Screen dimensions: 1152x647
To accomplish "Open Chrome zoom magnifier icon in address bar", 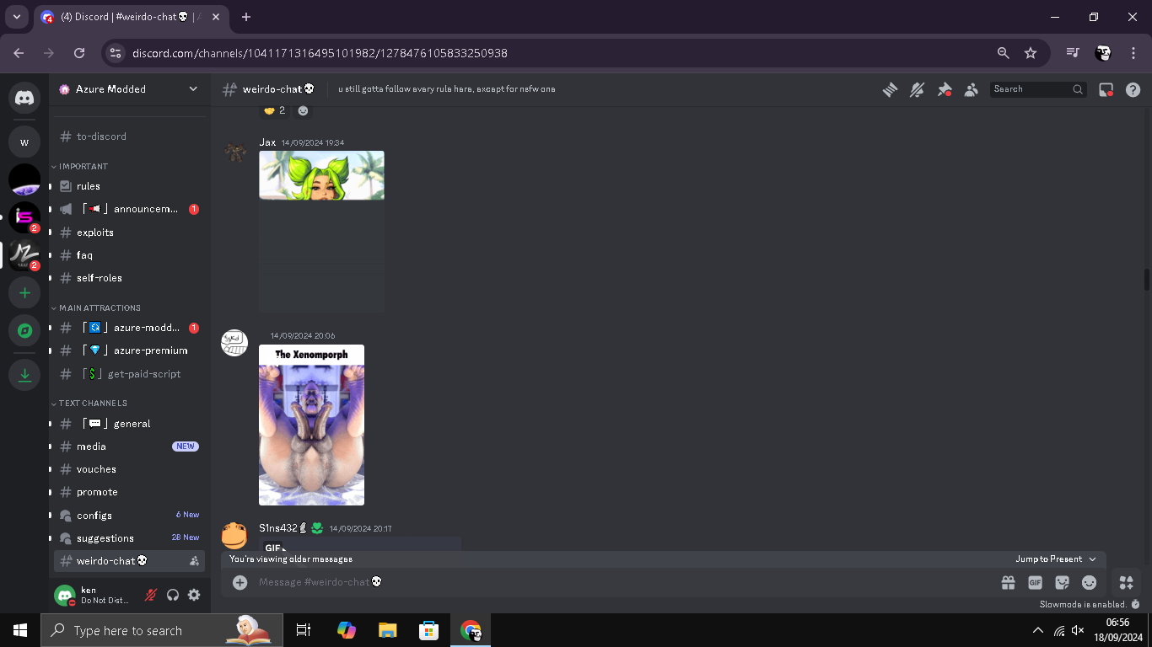I will point(1004,53).
